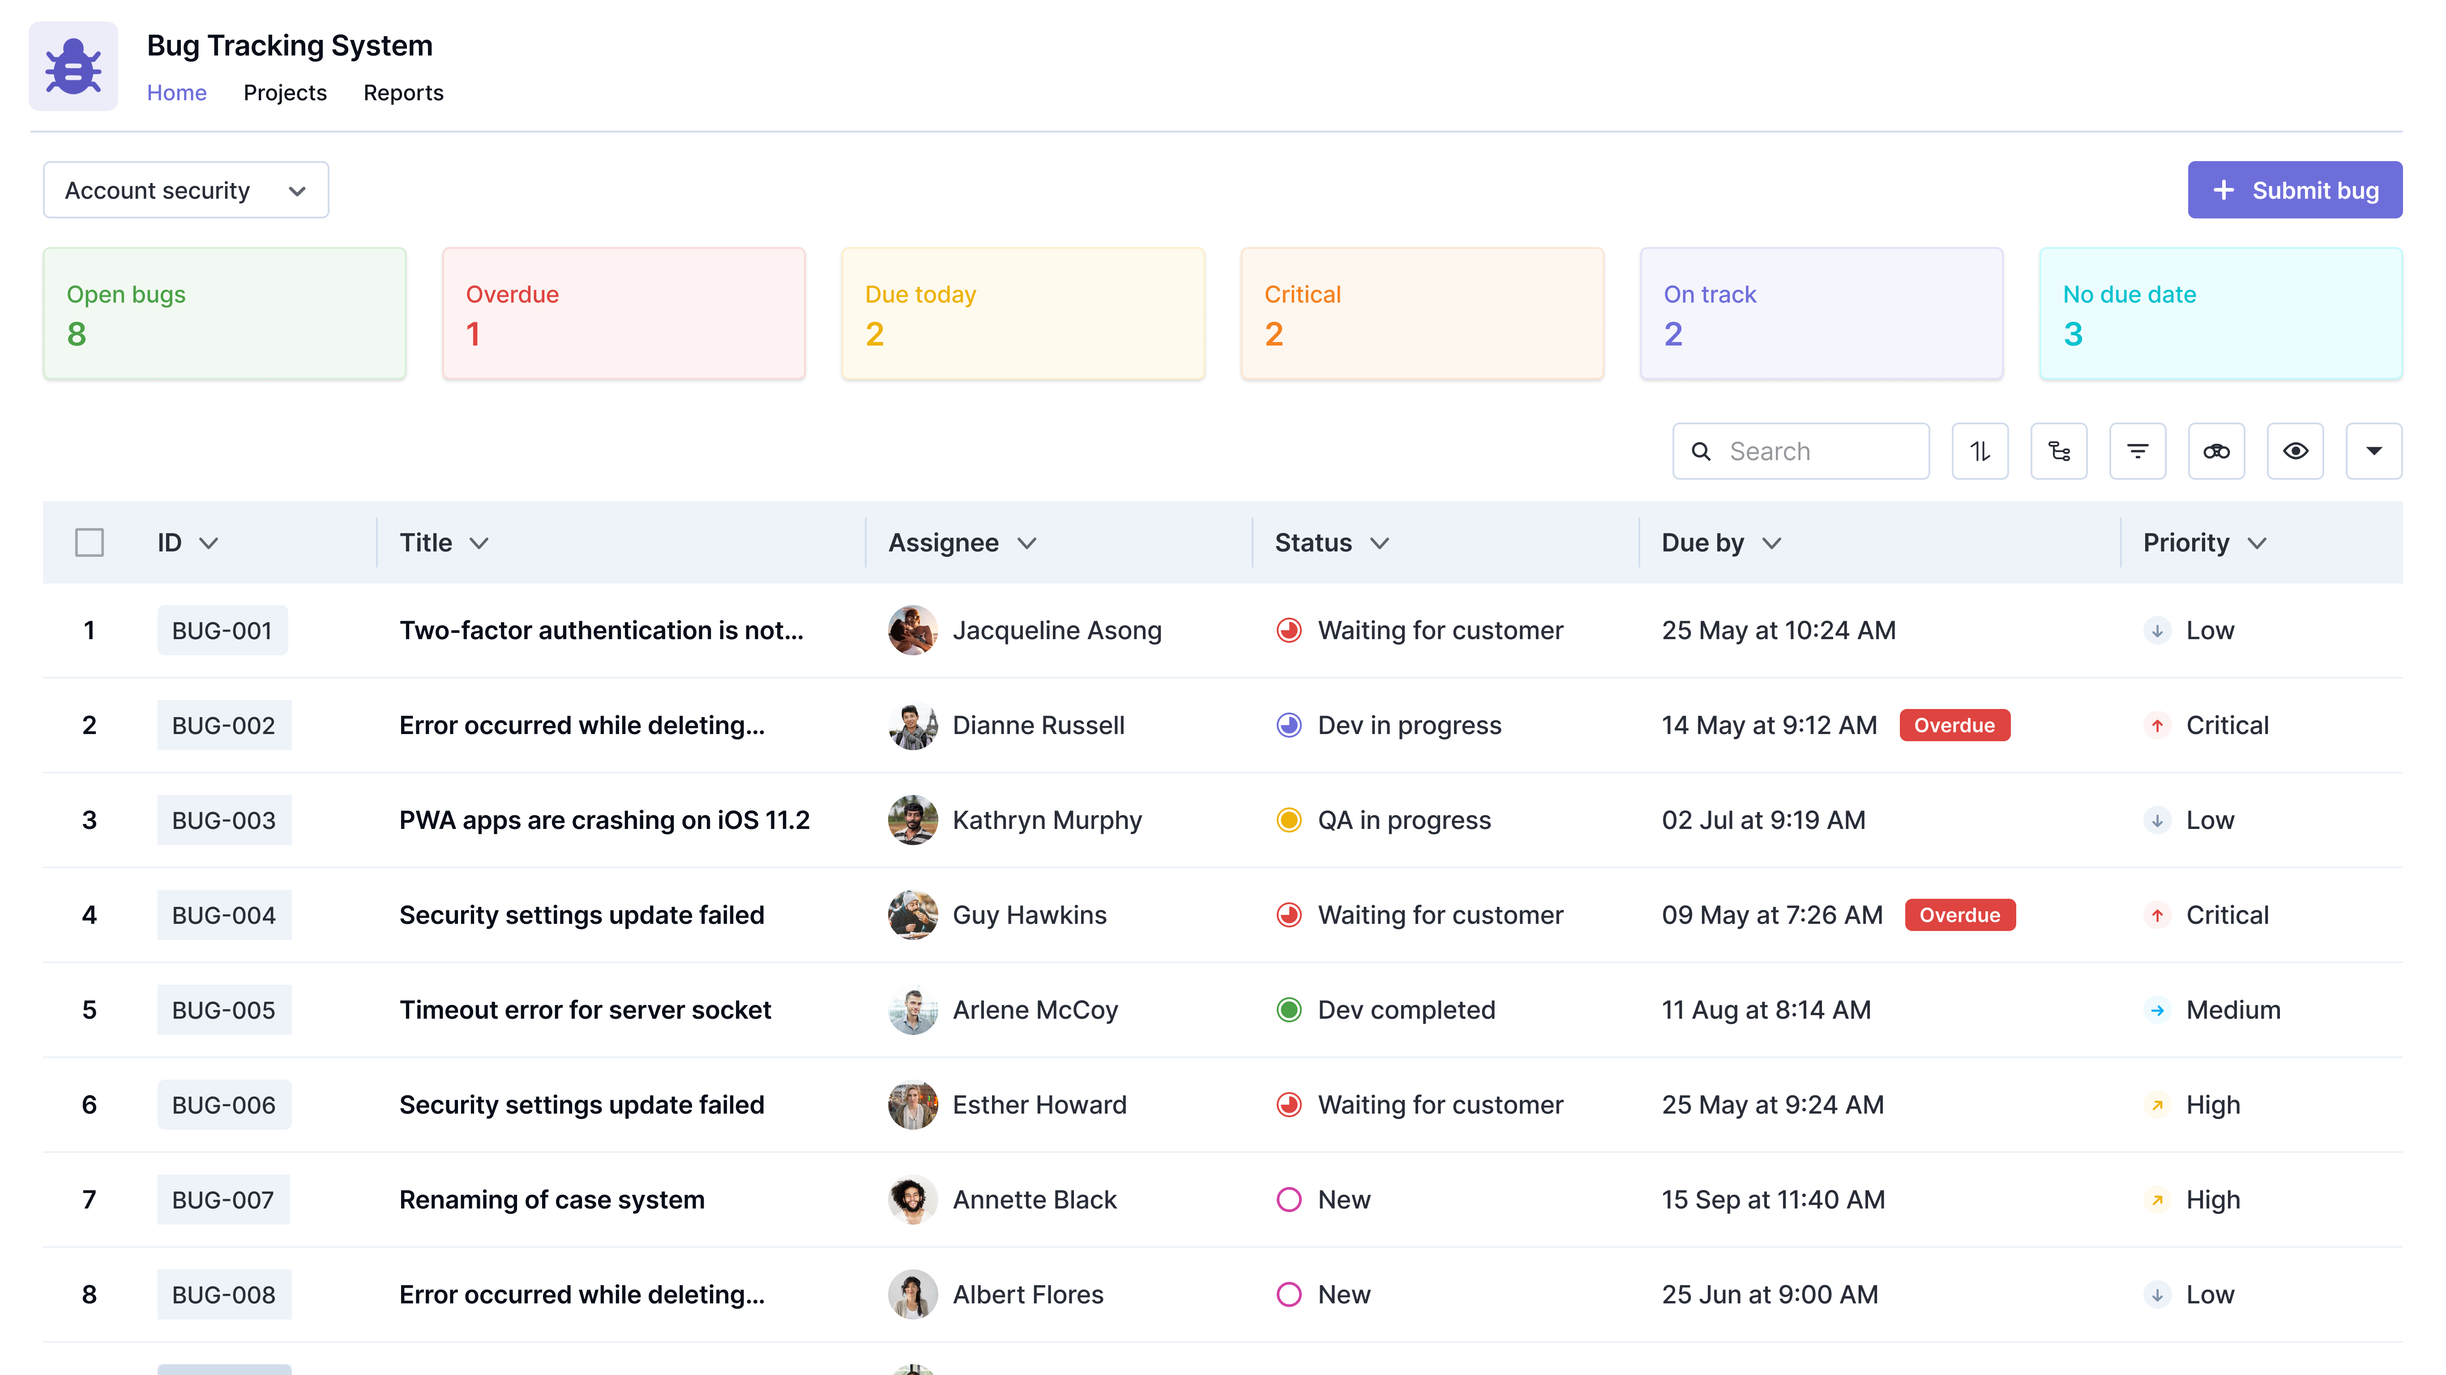
Task: Select the On track summary card
Action: tap(1822, 313)
